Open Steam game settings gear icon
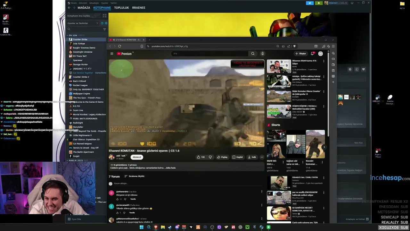This screenshot has width=410, height=231. point(350,69)
